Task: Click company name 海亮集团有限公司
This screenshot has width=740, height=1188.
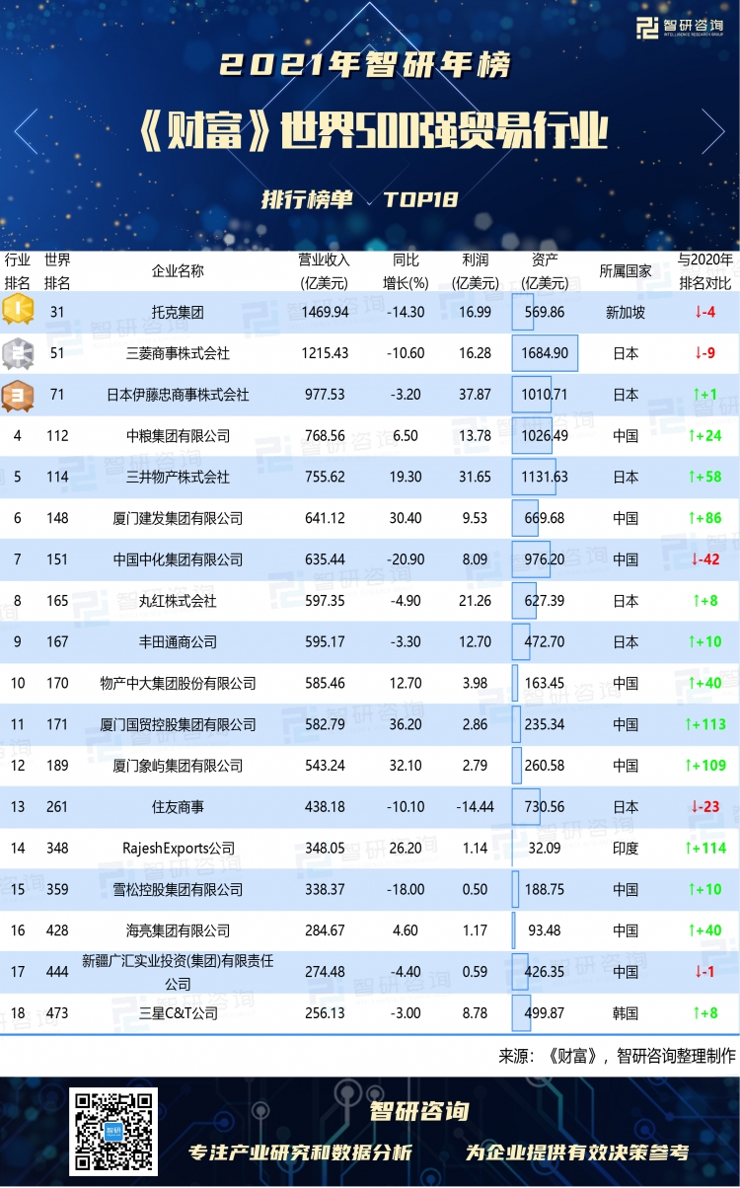Action: pyautogui.click(x=178, y=930)
